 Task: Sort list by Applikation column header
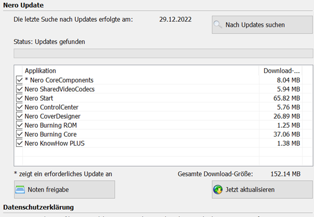(x=140, y=71)
